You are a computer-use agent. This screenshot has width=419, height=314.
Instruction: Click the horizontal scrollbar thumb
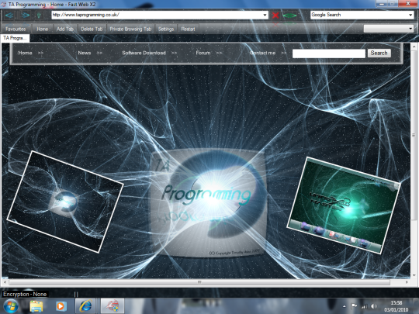(199, 282)
